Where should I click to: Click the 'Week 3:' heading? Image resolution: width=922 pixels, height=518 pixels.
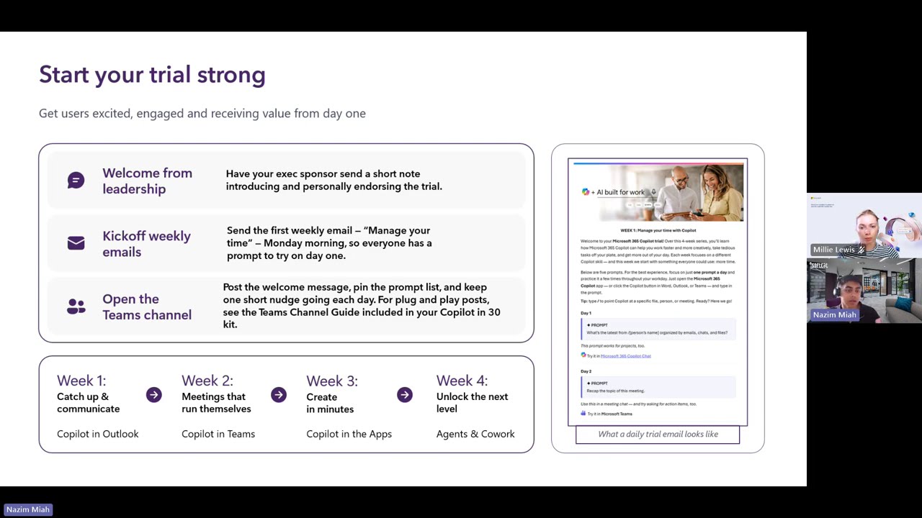(x=332, y=381)
